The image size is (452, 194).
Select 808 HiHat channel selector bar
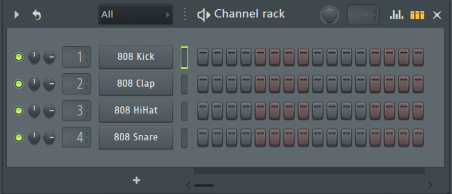point(184,111)
